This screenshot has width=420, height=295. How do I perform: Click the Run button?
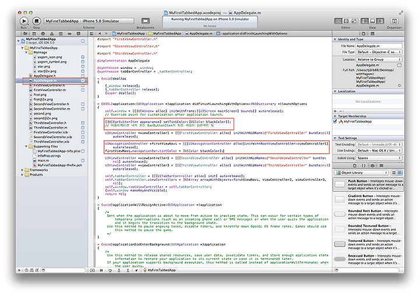point(24,21)
